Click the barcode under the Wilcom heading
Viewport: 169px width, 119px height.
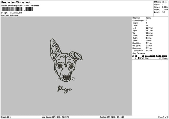pos(17,9)
